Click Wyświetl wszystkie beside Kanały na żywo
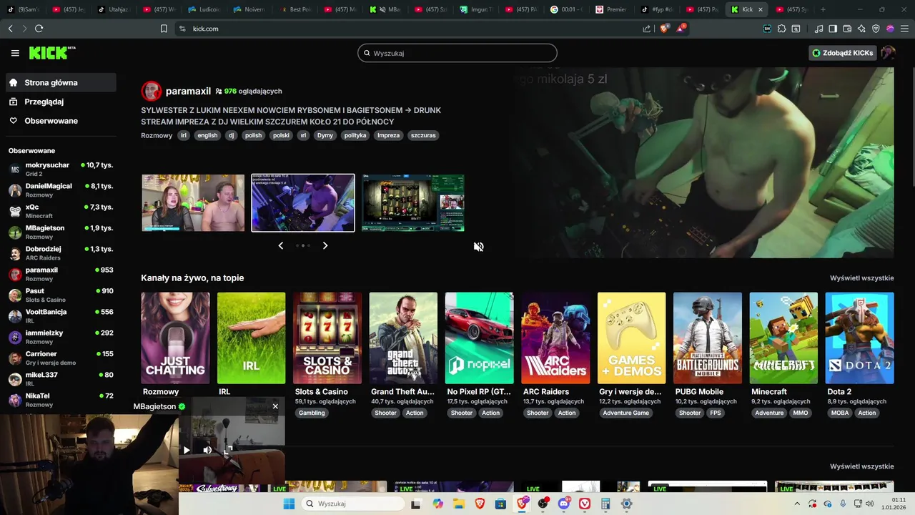This screenshot has height=515, width=915. [861, 278]
